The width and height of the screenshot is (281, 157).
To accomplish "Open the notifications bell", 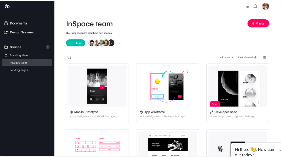I will 255,7.
